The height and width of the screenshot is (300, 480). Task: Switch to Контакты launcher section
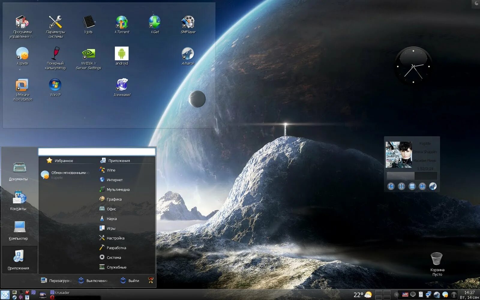19,200
